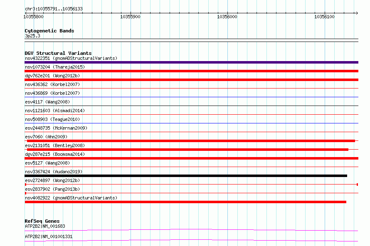Open nsv4082922 gnomAD variant label
This screenshot has width=370, height=246.
point(71,198)
